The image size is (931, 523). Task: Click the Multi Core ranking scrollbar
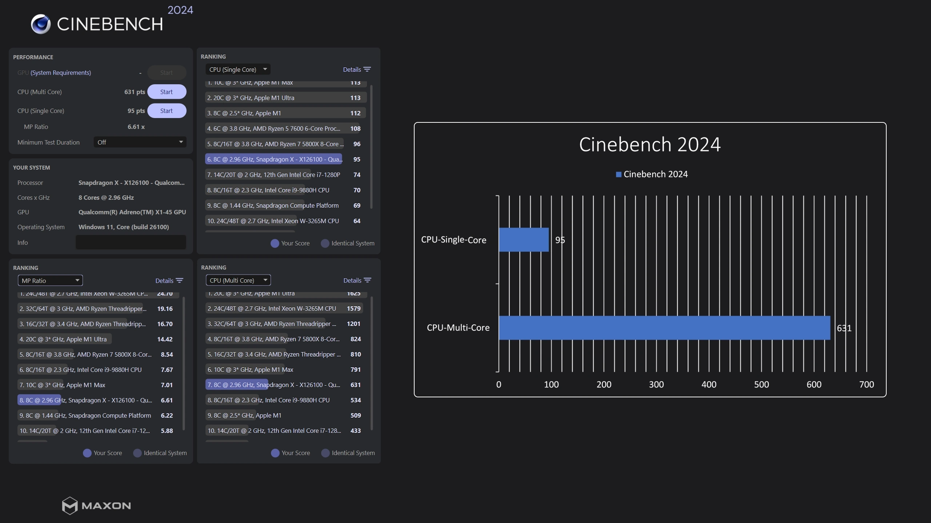372,363
